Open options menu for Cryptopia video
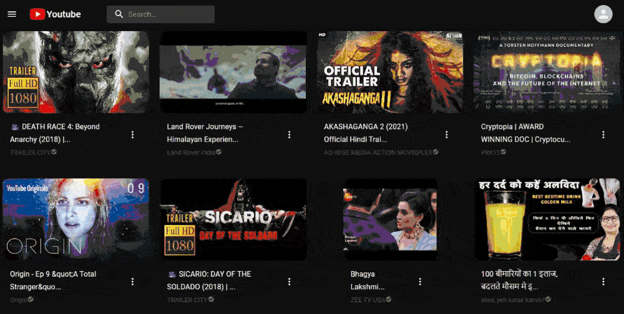624x314 pixels. pyautogui.click(x=603, y=135)
